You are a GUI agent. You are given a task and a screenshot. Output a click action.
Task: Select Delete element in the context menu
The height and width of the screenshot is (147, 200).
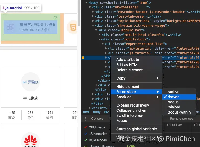coord(136,70)
